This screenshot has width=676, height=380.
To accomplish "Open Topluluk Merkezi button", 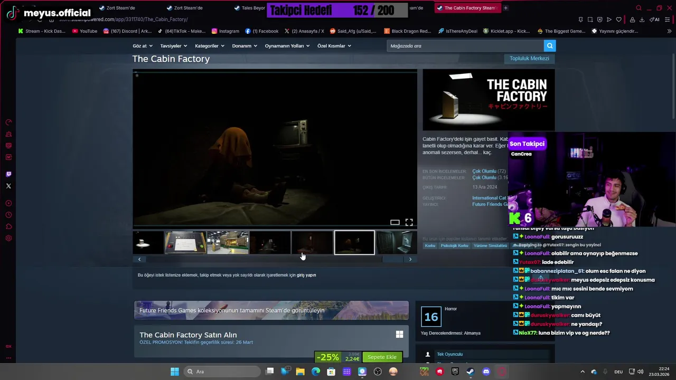I will click(529, 59).
